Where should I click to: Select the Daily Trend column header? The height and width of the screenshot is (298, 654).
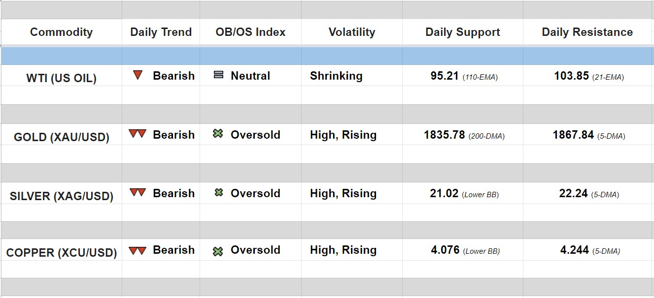click(161, 32)
